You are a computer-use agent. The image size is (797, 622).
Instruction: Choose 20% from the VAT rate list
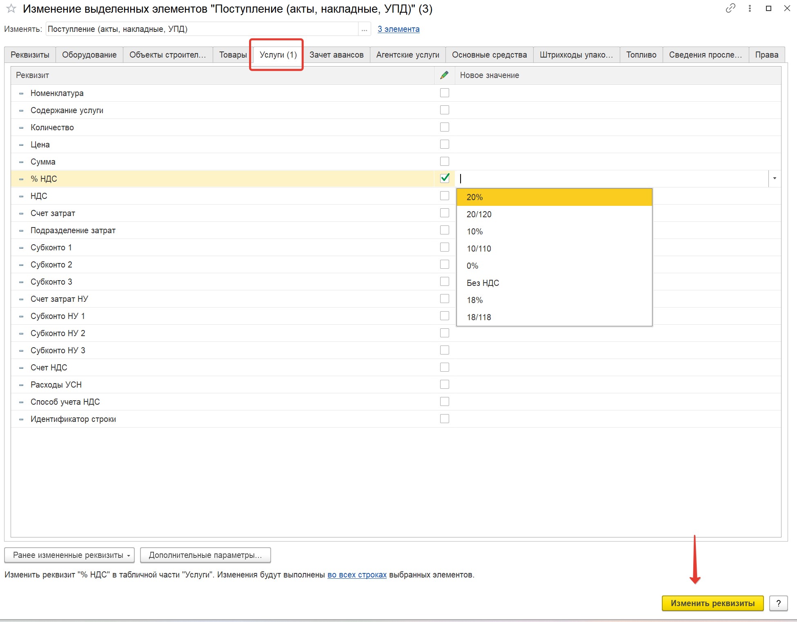pyautogui.click(x=554, y=197)
